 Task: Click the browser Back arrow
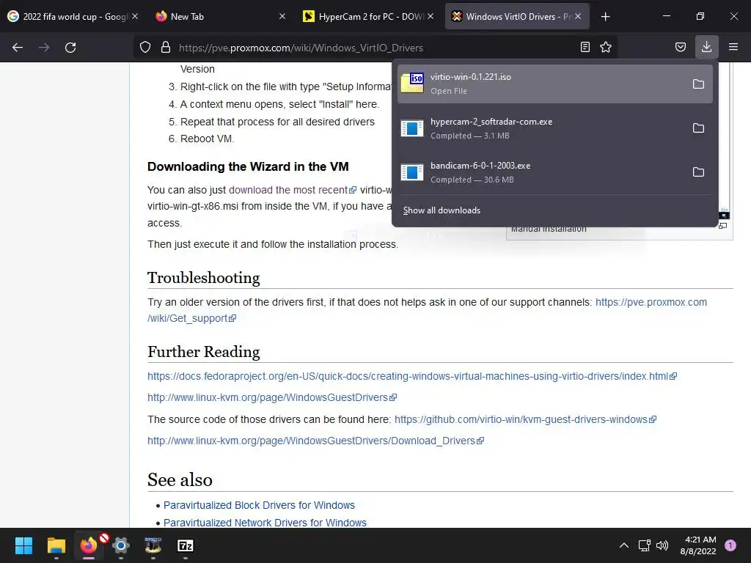(x=18, y=48)
